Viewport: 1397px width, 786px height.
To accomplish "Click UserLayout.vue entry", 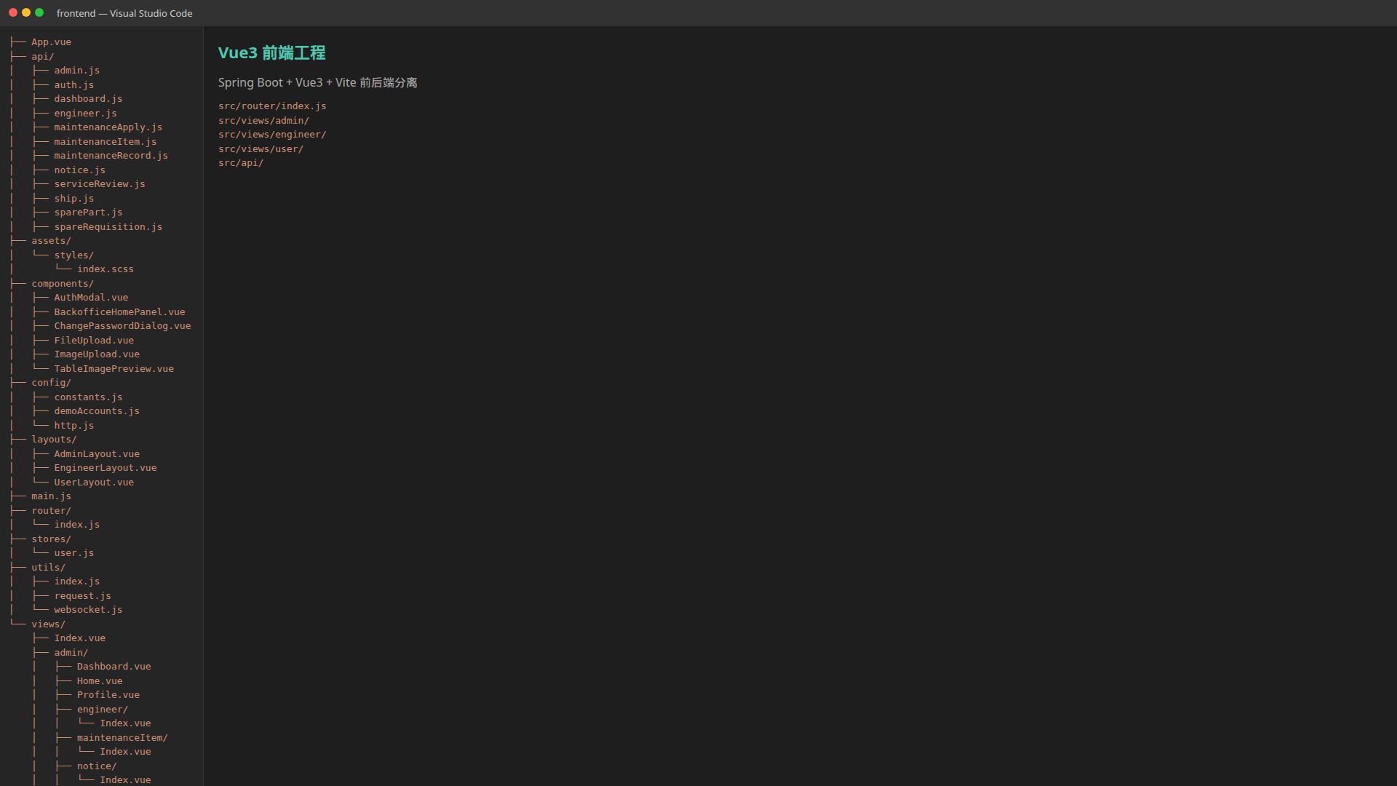I will pos(94,483).
